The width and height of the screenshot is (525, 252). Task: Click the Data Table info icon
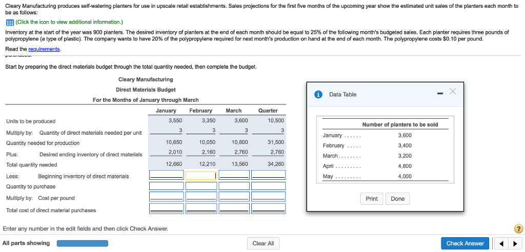click(318, 94)
